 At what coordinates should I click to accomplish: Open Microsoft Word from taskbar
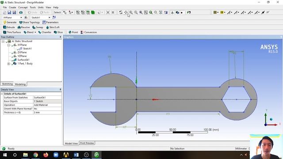(x=76, y=155)
